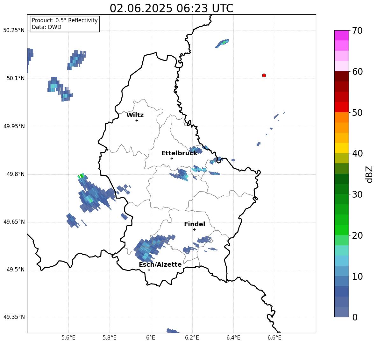The width and height of the screenshot is (377, 344).
Task: Click the 10 tick on colorbar
Action: (x=357, y=276)
